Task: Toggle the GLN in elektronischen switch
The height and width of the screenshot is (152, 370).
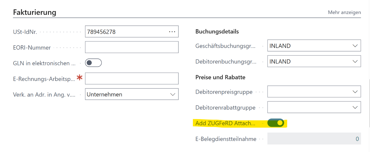Action: tap(93, 63)
